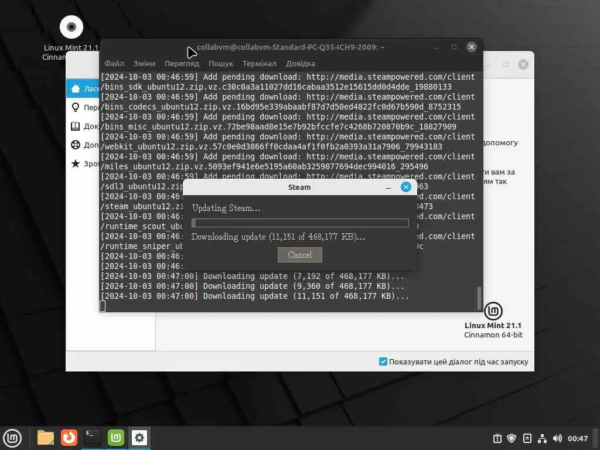The width and height of the screenshot is (600, 450).
Task: Open the network connections tray icon
Action: (542, 438)
